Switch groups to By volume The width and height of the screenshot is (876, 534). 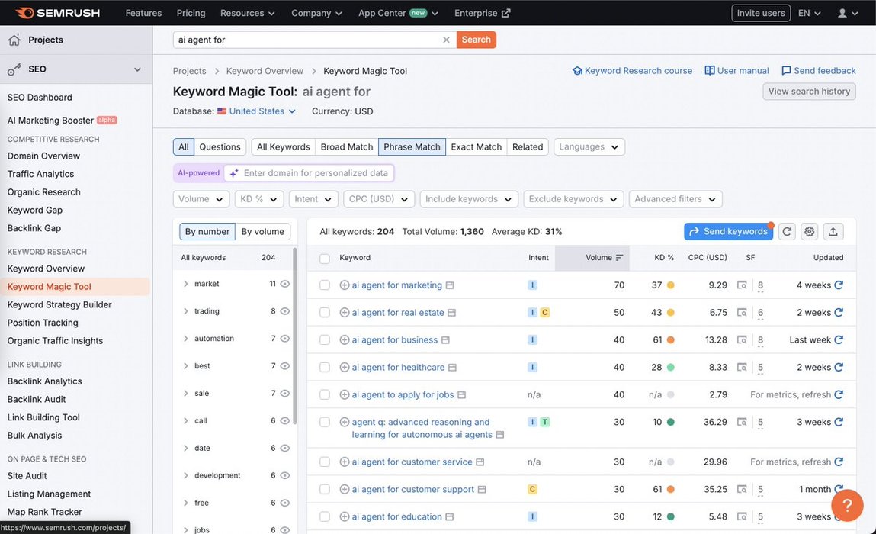[x=262, y=231]
